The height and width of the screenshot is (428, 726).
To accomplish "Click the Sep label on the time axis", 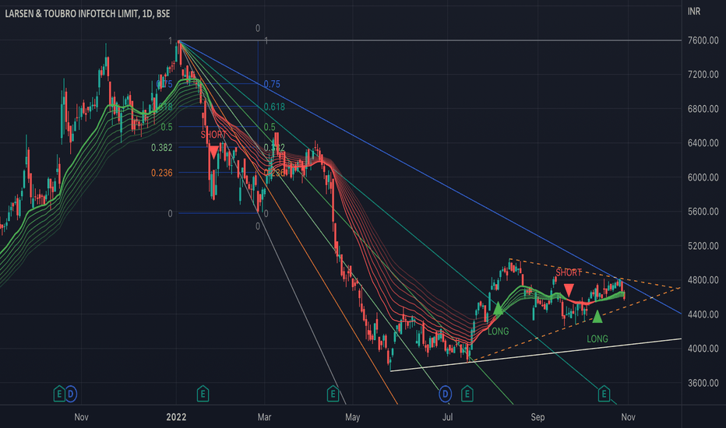I will [537, 417].
